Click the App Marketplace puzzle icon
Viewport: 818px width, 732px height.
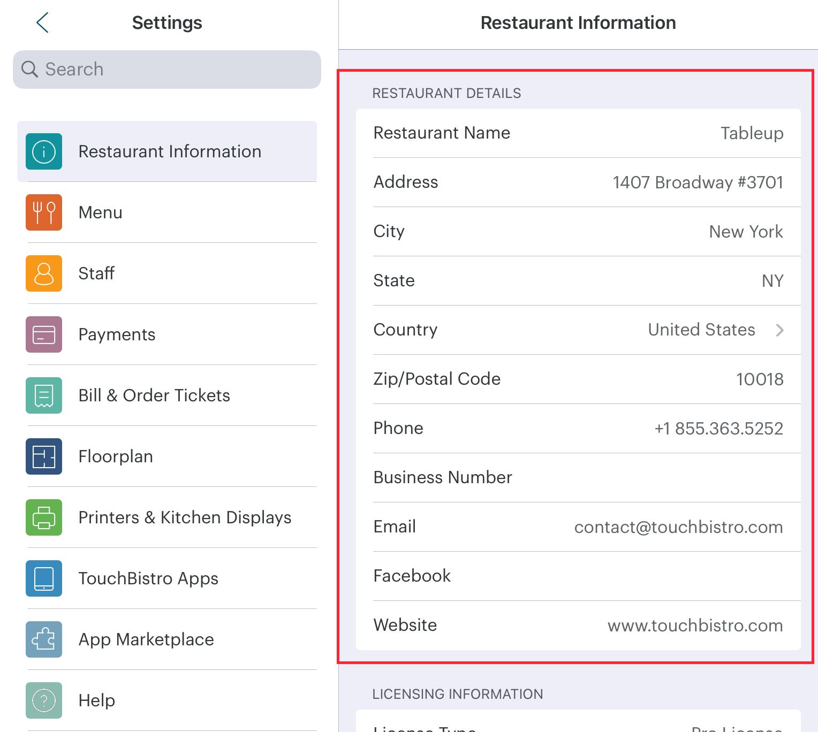[x=44, y=639]
